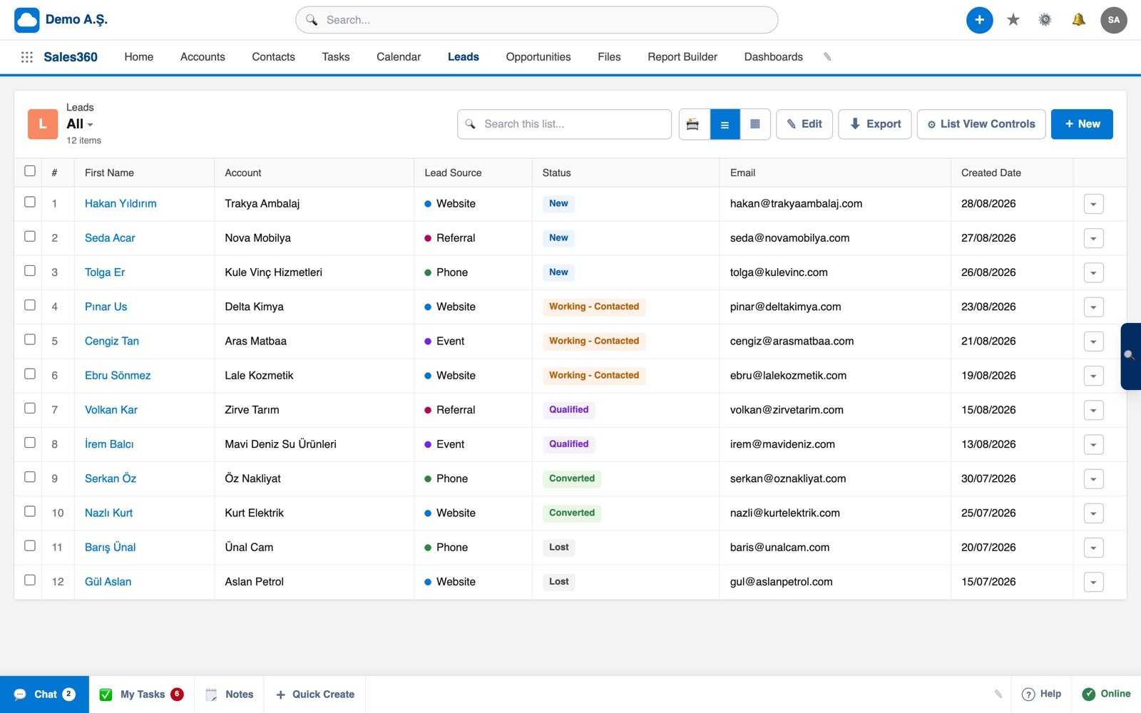
Task: Click the Qualified status badge for Volkan Kar
Action: [568, 410]
